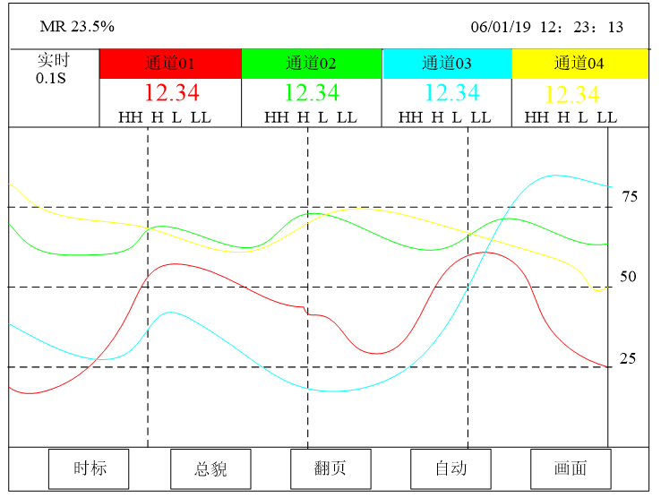Image resolution: width=661 pixels, height=498 pixels.
Task: Open the 画面 screen button
Action: pos(571,469)
